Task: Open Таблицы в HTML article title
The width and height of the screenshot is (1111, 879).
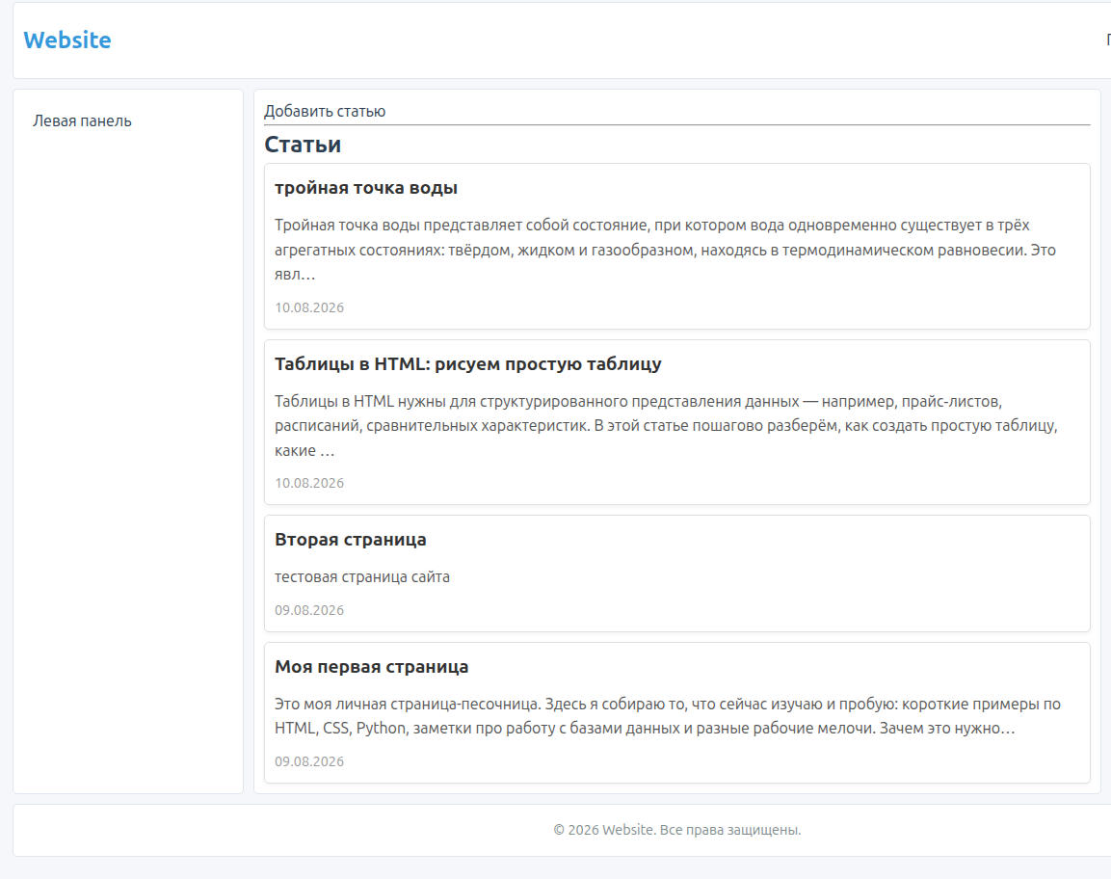Action: tap(467, 363)
